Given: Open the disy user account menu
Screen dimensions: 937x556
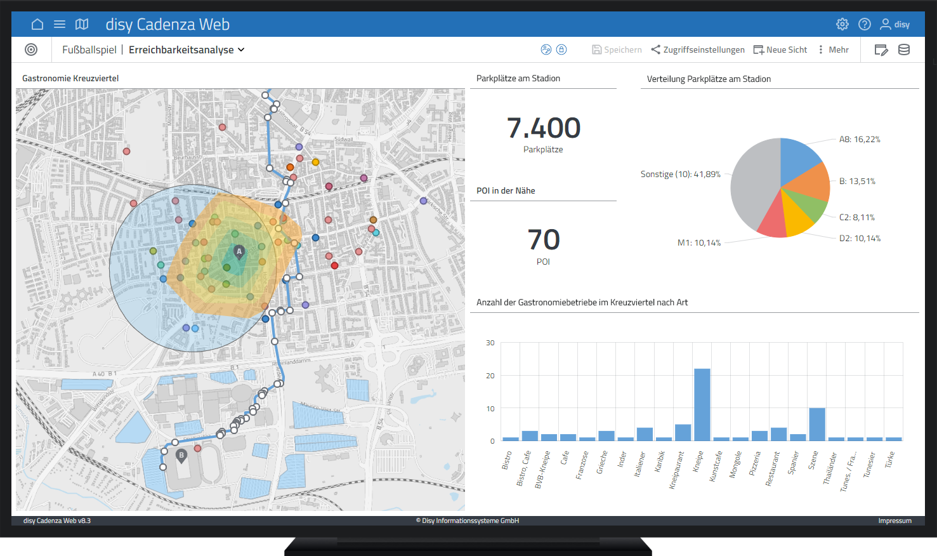Looking at the screenshot, I should coord(894,24).
